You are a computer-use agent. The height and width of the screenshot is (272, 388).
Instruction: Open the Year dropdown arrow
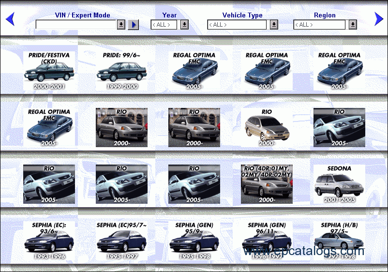(184, 25)
